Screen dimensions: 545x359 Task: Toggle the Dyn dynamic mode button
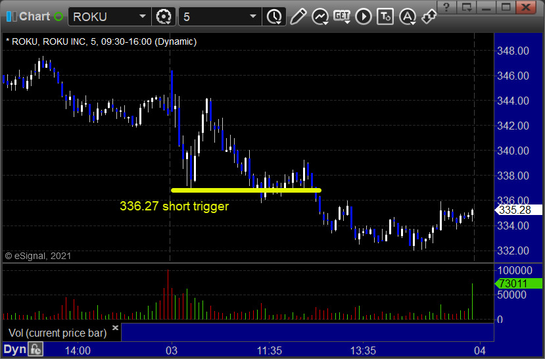pyautogui.click(x=15, y=349)
